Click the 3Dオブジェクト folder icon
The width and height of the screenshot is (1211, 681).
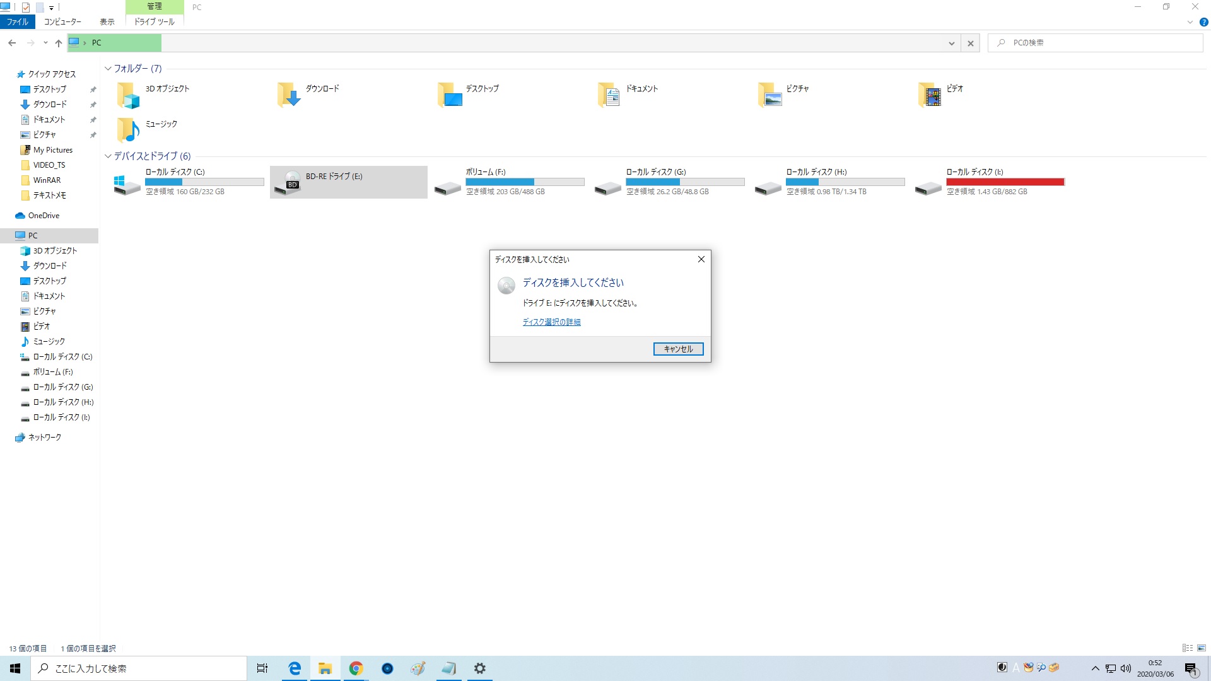pos(127,94)
